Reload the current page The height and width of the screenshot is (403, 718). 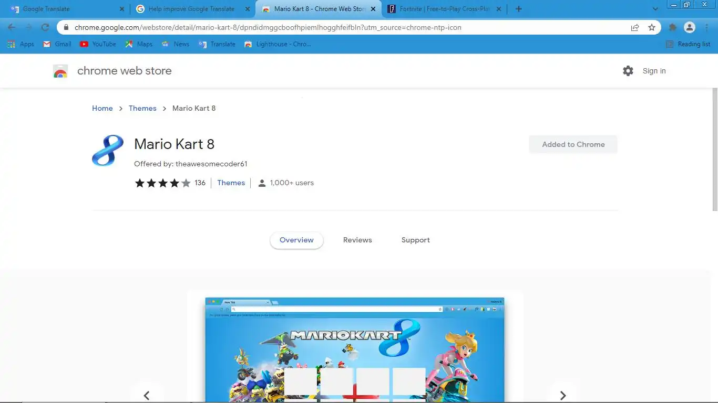45,27
